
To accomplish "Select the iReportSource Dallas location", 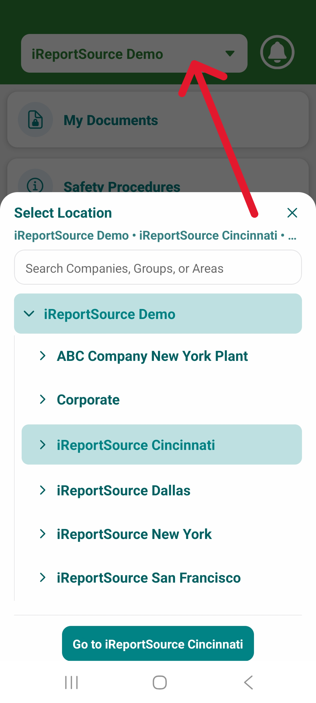I will point(123,491).
